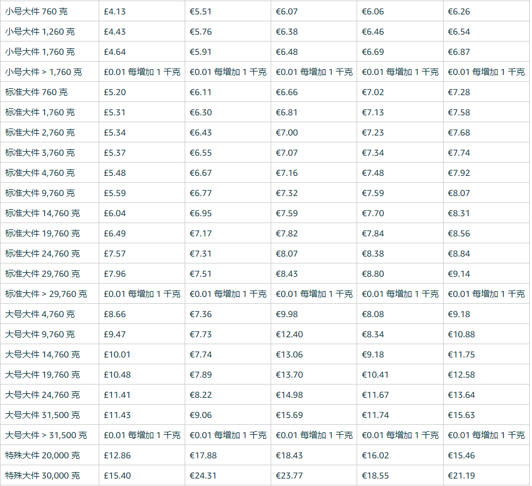Click the 小号大件 > 1,760 克 label

(x=43, y=72)
